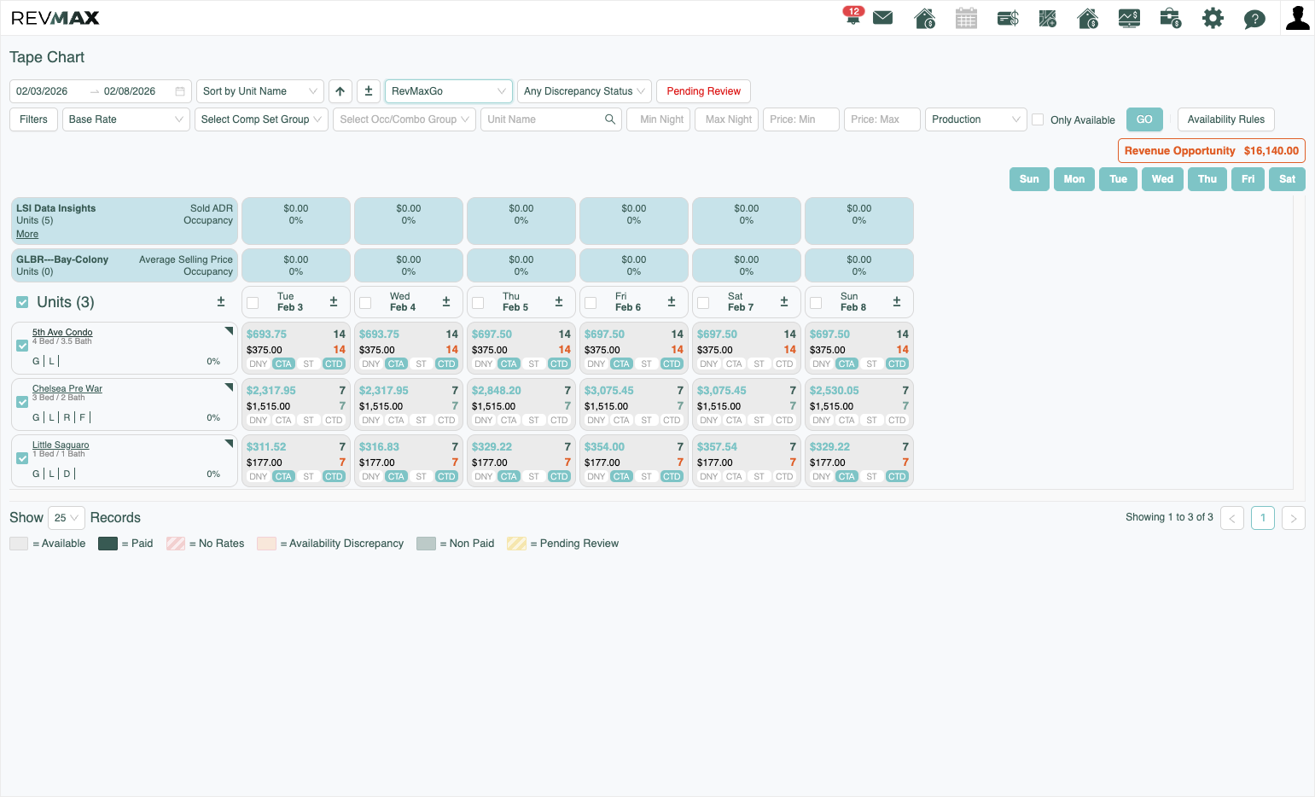Viewport: 1315px width, 797px height.
Task: Open the settings gear icon
Action: pyautogui.click(x=1213, y=18)
